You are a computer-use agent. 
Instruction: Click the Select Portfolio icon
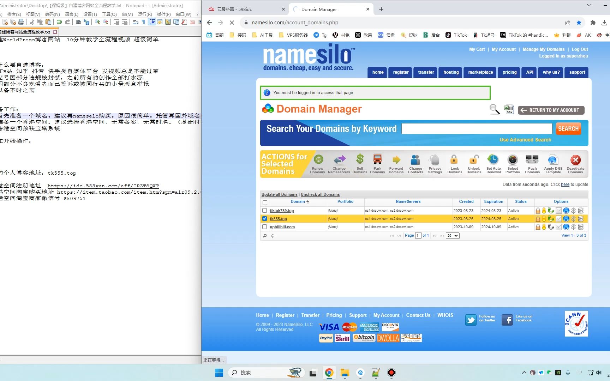(513, 160)
